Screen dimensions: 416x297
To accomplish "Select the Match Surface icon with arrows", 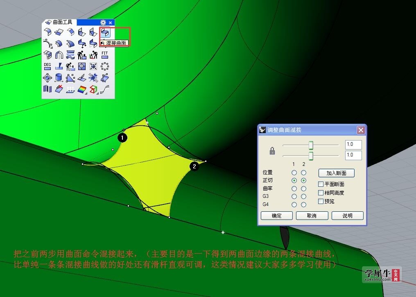I will click(x=82, y=43).
